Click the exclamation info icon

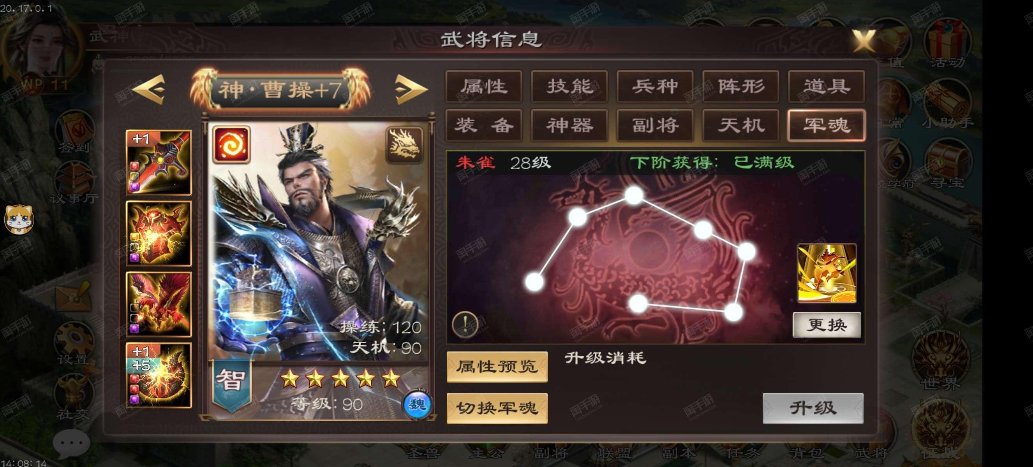[x=465, y=324]
